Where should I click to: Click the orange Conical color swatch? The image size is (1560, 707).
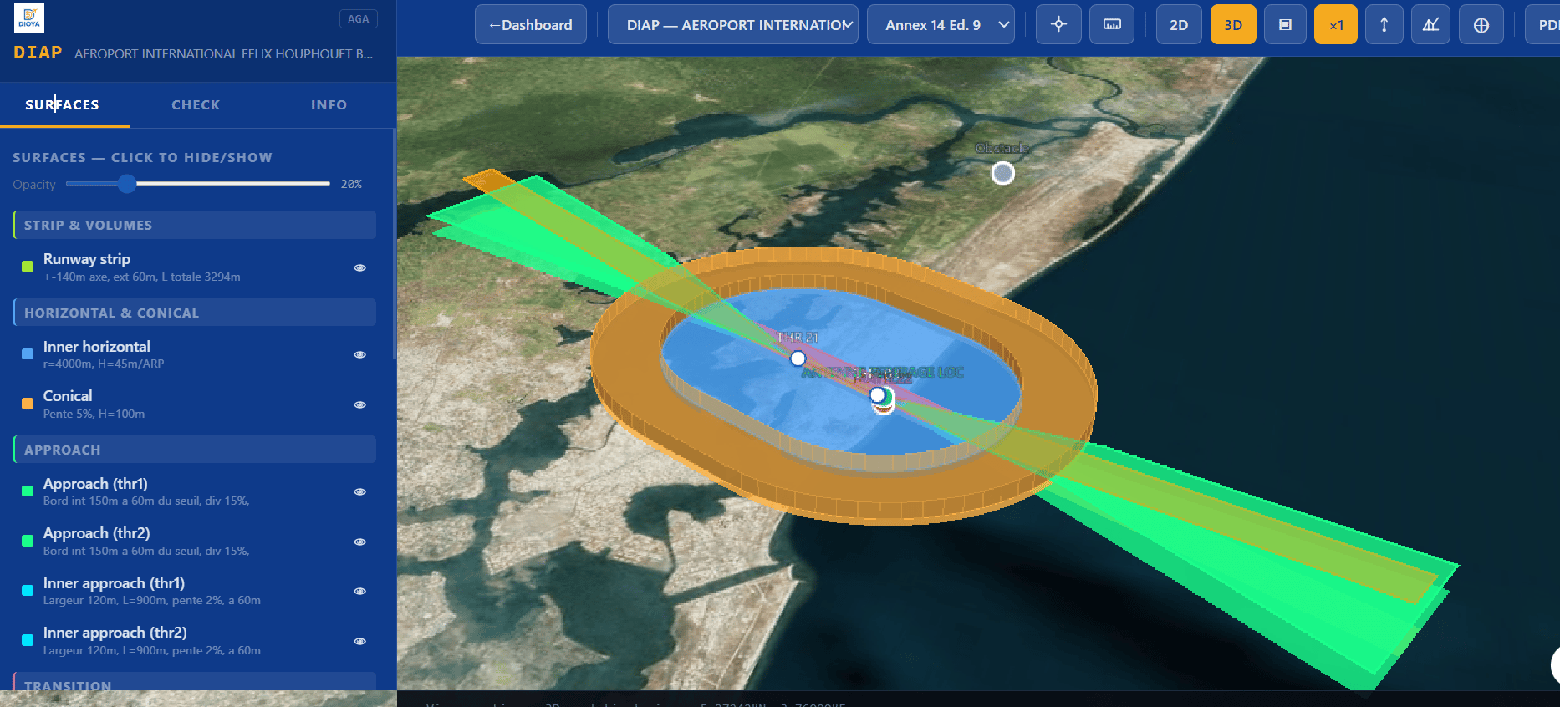[x=28, y=404]
